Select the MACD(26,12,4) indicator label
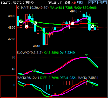This screenshot has height=98, width=108. tap(28, 78)
